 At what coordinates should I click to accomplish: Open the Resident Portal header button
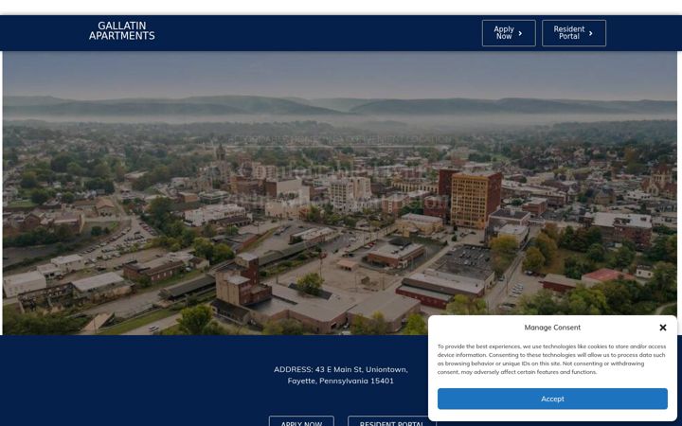point(574,33)
